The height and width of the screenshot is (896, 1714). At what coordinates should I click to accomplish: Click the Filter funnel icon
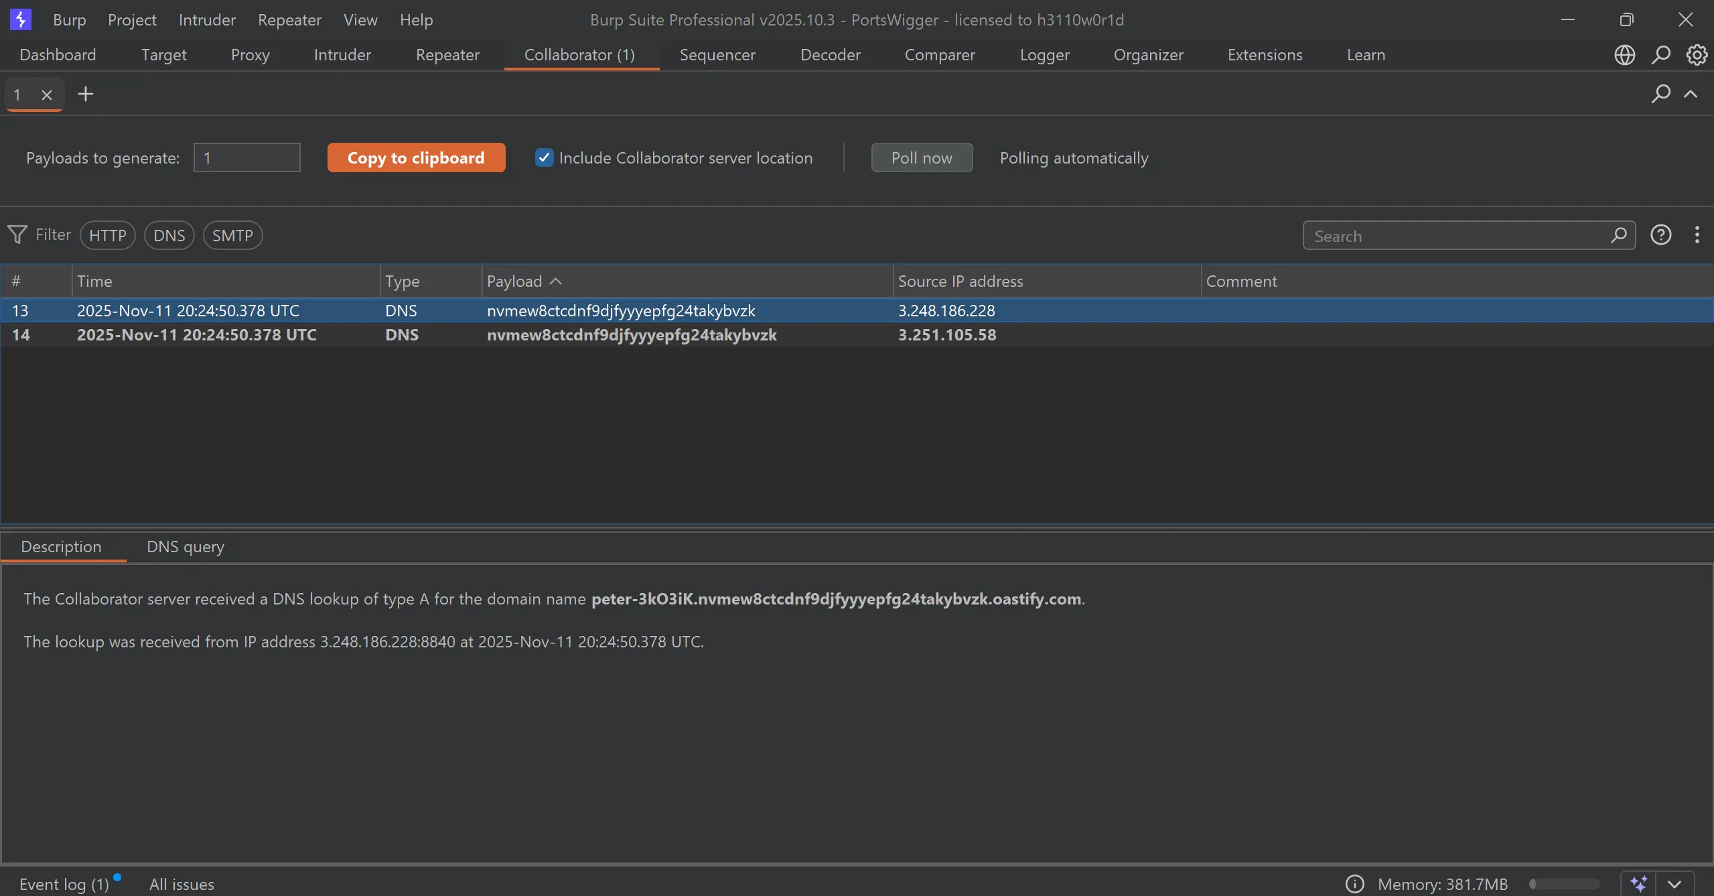click(17, 235)
